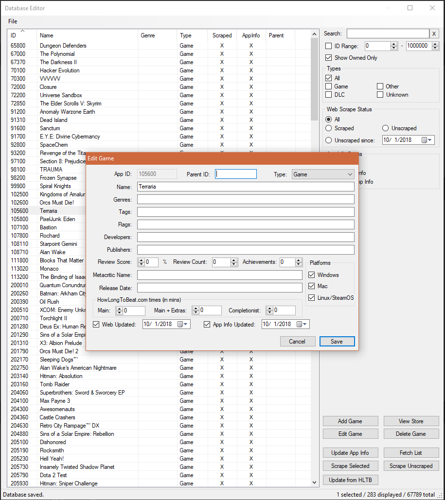The image size is (445, 500).
Task: Open the Web Updated date picker
Action: [186, 324]
